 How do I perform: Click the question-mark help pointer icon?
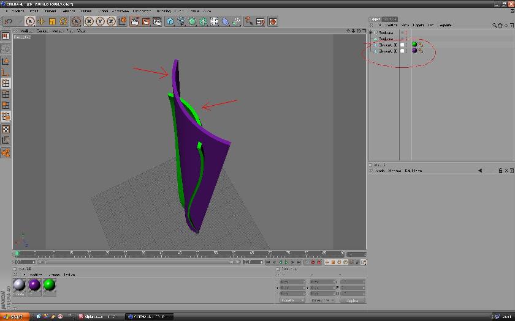click(x=249, y=21)
